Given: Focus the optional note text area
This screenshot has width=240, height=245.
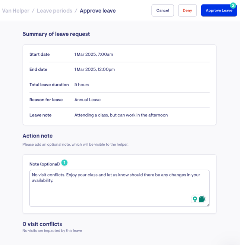Looking at the screenshot, I should click(x=120, y=188).
